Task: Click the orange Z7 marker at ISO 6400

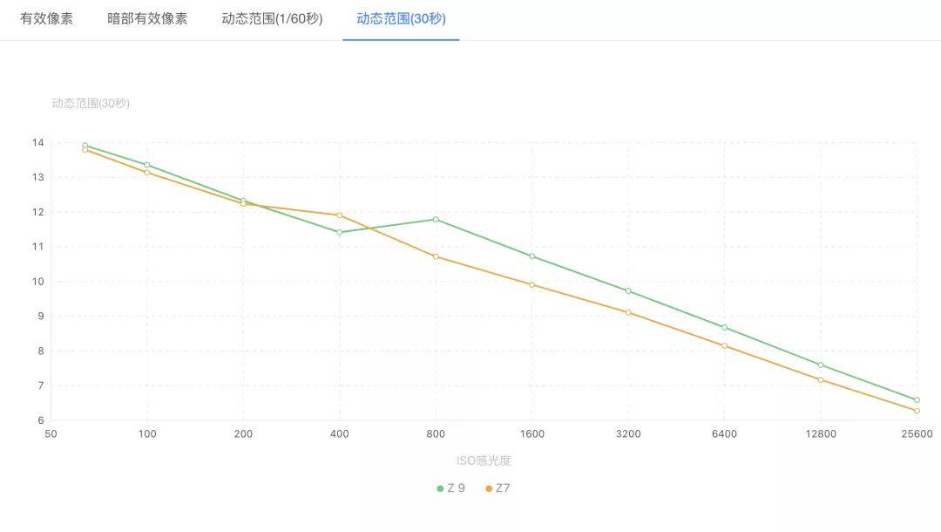Action: (x=724, y=345)
